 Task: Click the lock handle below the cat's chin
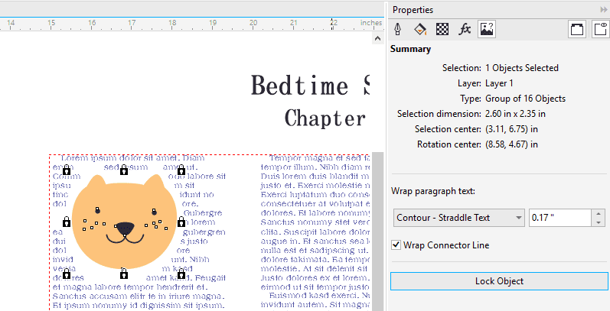[124, 273]
